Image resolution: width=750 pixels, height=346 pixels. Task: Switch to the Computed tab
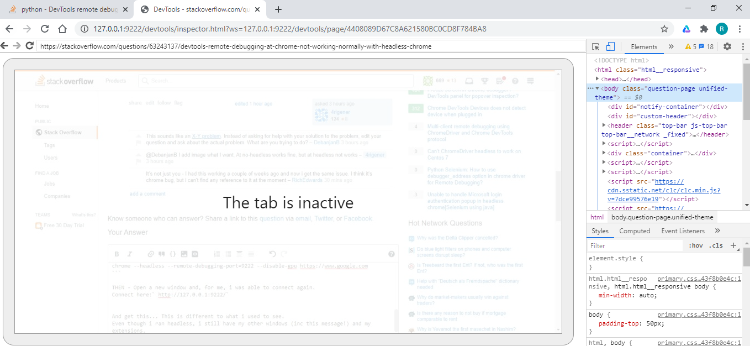635,231
